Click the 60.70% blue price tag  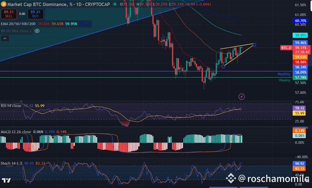[300, 20]
